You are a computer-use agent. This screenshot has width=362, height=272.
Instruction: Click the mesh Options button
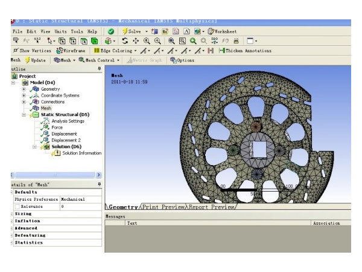[x=182, y=60]
